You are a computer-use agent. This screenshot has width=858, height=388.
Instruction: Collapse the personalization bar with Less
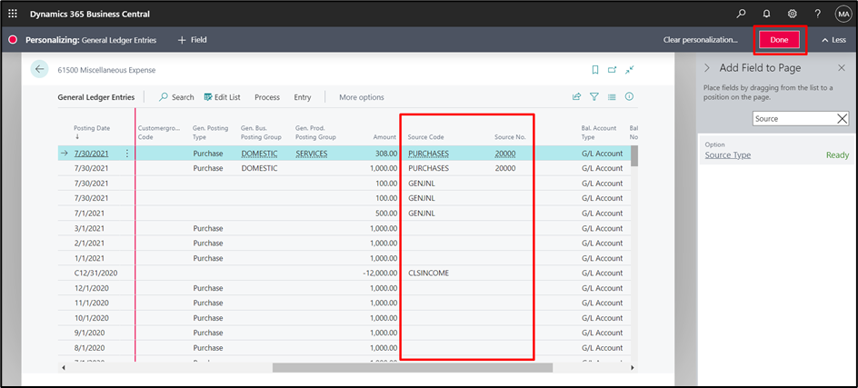834,40
